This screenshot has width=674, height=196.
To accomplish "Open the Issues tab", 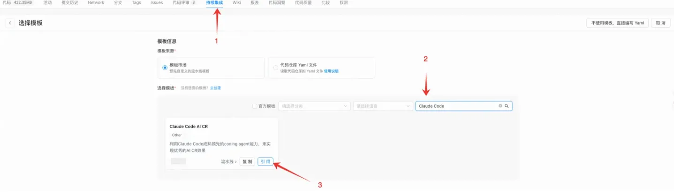I will [x=157, y=3].
